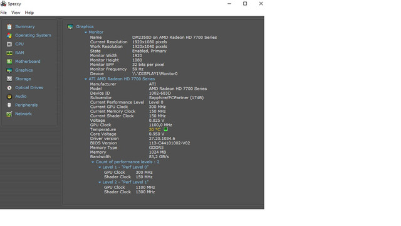Open the Help menu
Screen dimensions: 401x226
click(29, 13)
